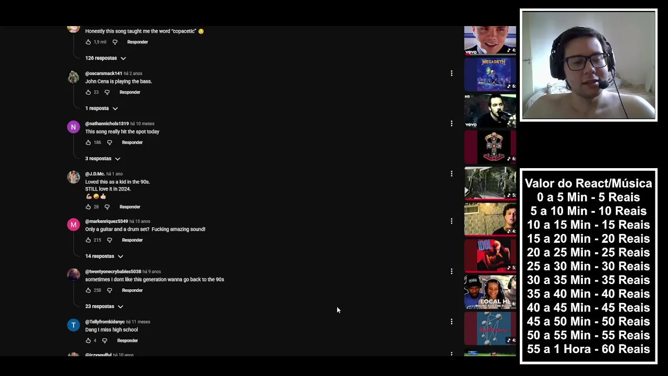Open the blue molecule album art thumbnail
Screen dimensions: 668x376
tap(490, 328)
